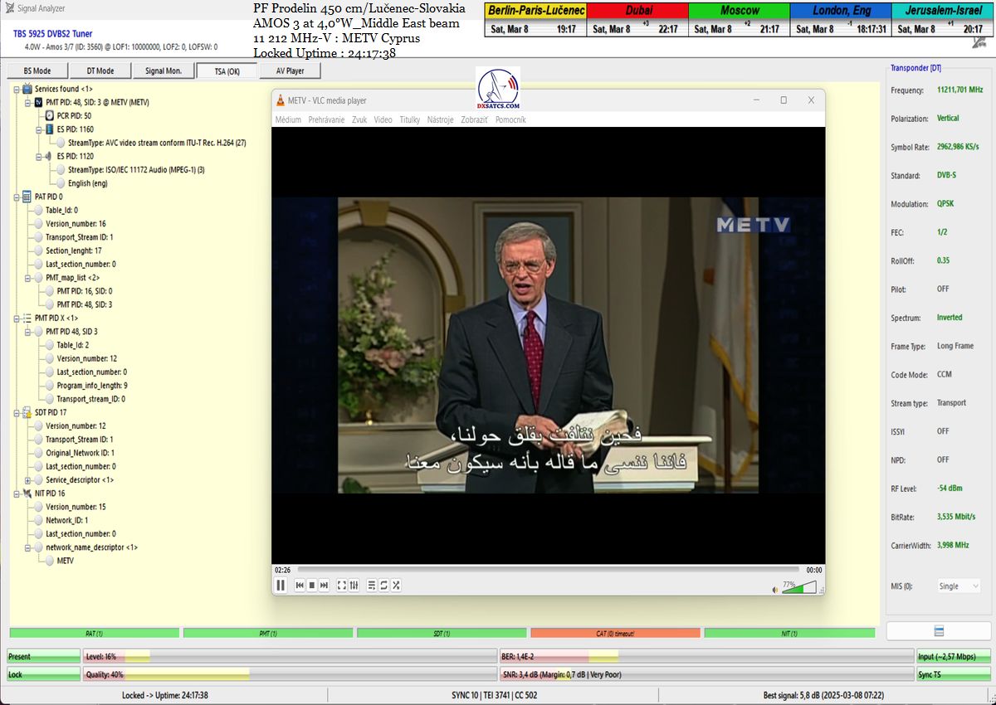Show the VLC playlist
The image size is (996, 705).
click(x=371, y=586)
